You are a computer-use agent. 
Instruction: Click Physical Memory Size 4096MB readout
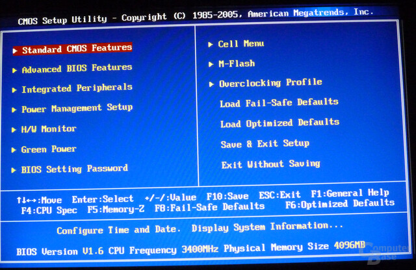tap(294, 247)
